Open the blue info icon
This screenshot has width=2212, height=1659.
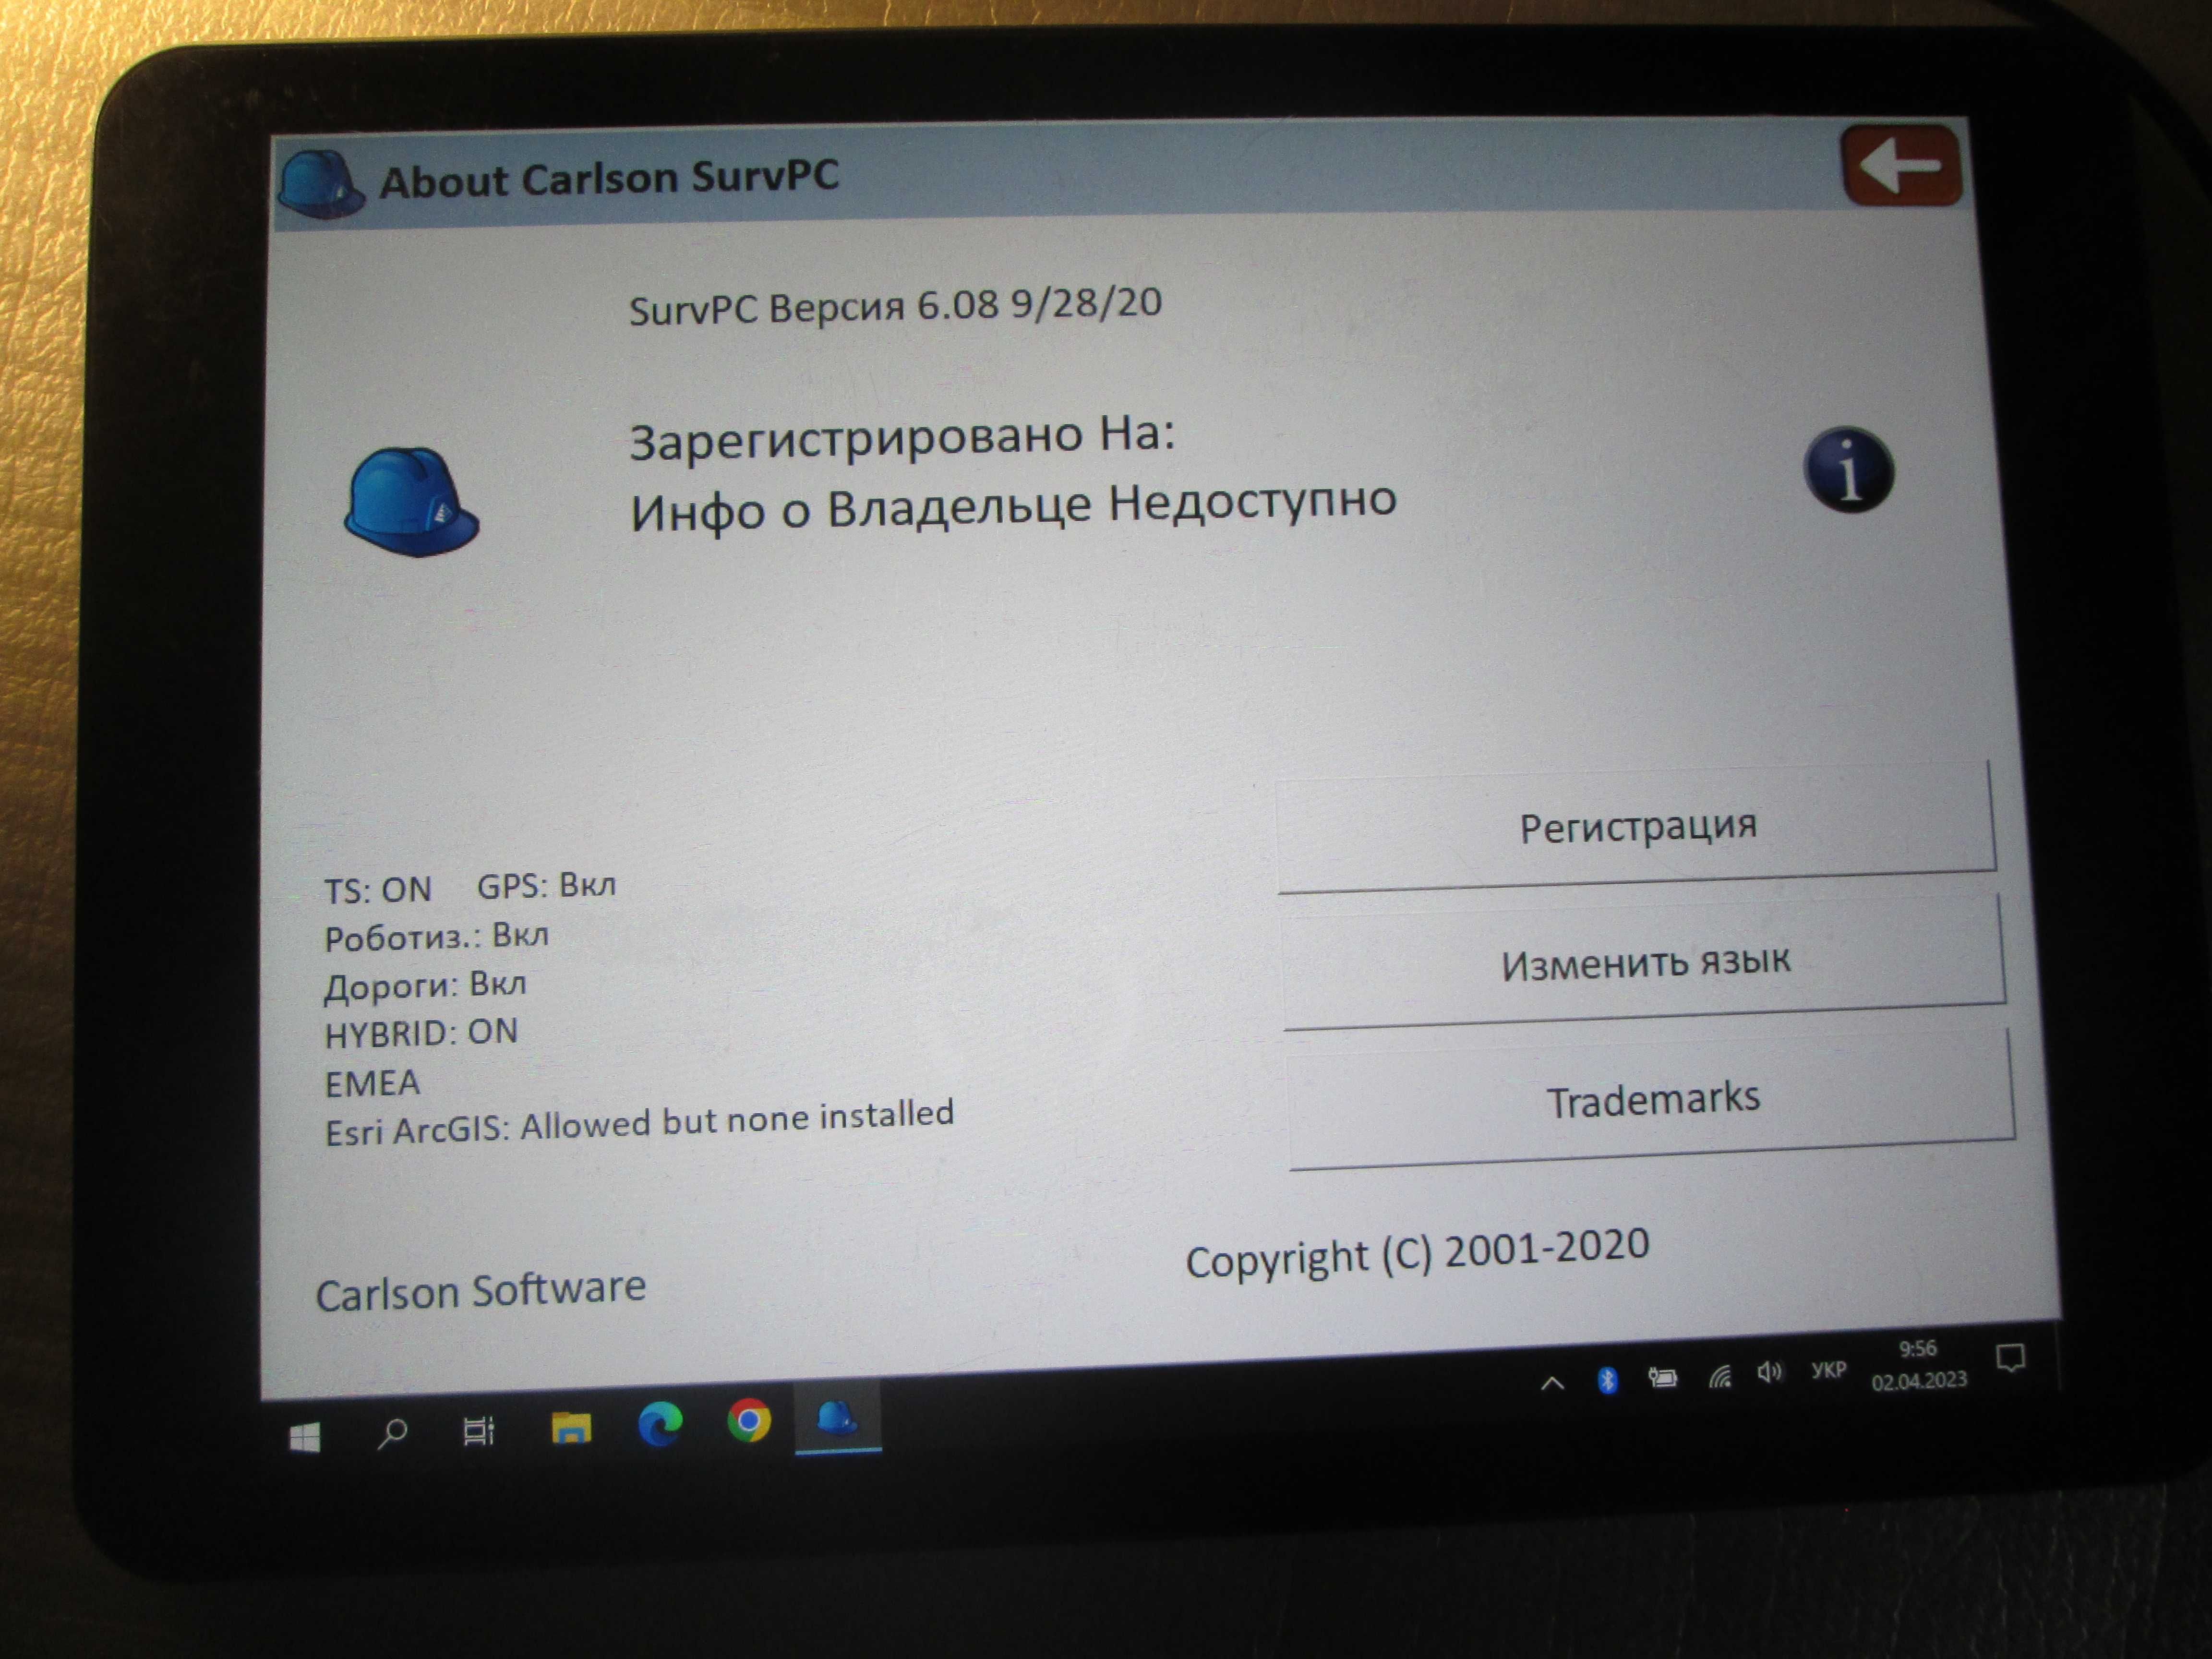[x=1849, y=470]
